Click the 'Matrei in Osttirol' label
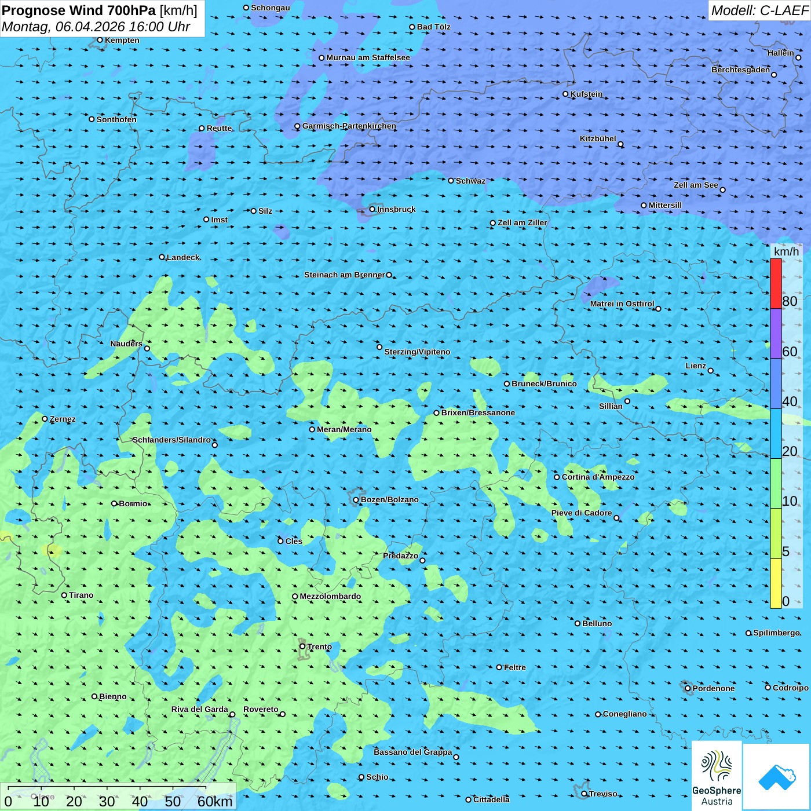 [622, 304]
